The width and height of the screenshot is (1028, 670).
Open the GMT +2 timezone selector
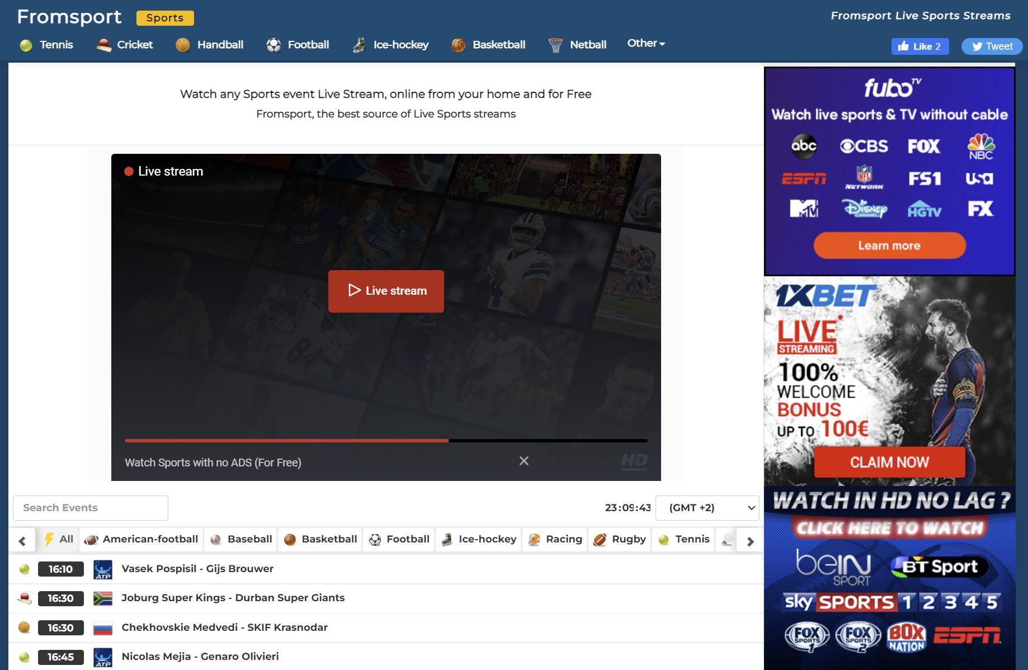pos(707,508)
